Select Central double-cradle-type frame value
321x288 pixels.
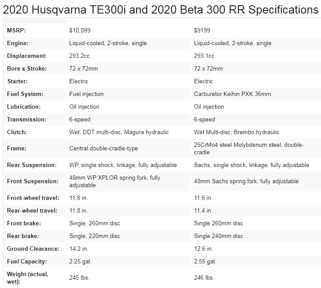pyautogui.click(x=104, y=149)
